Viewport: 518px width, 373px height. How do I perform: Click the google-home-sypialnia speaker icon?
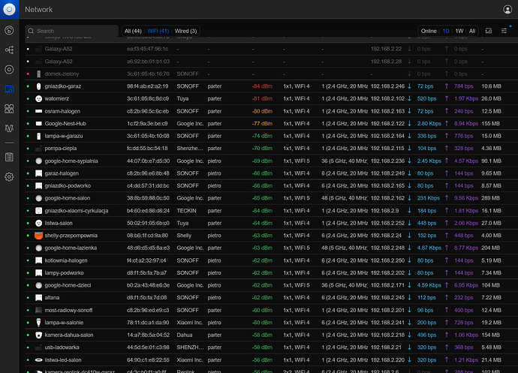(x=38, y=161)
